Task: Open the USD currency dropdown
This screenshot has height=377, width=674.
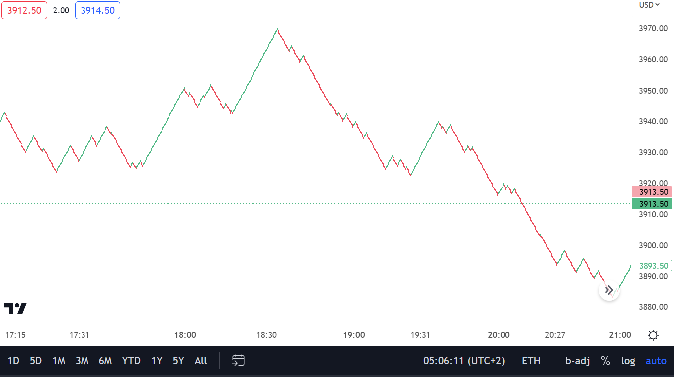Action: [x=649, y=5]
